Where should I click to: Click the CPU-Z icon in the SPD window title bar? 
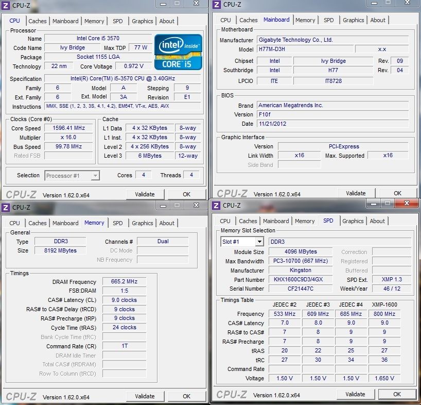(x=216, y=206)
